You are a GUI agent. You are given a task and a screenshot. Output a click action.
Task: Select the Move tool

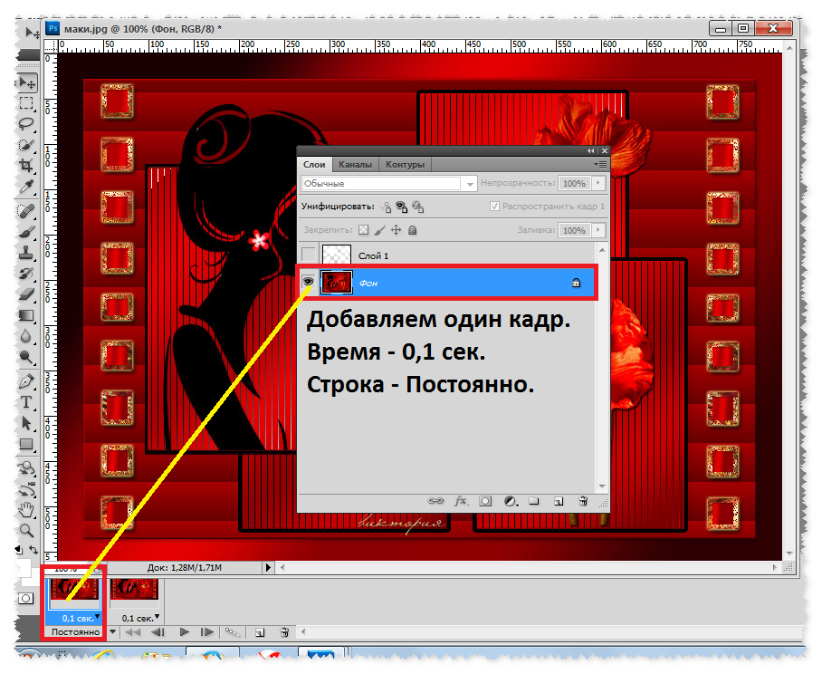tap(27, 82)
